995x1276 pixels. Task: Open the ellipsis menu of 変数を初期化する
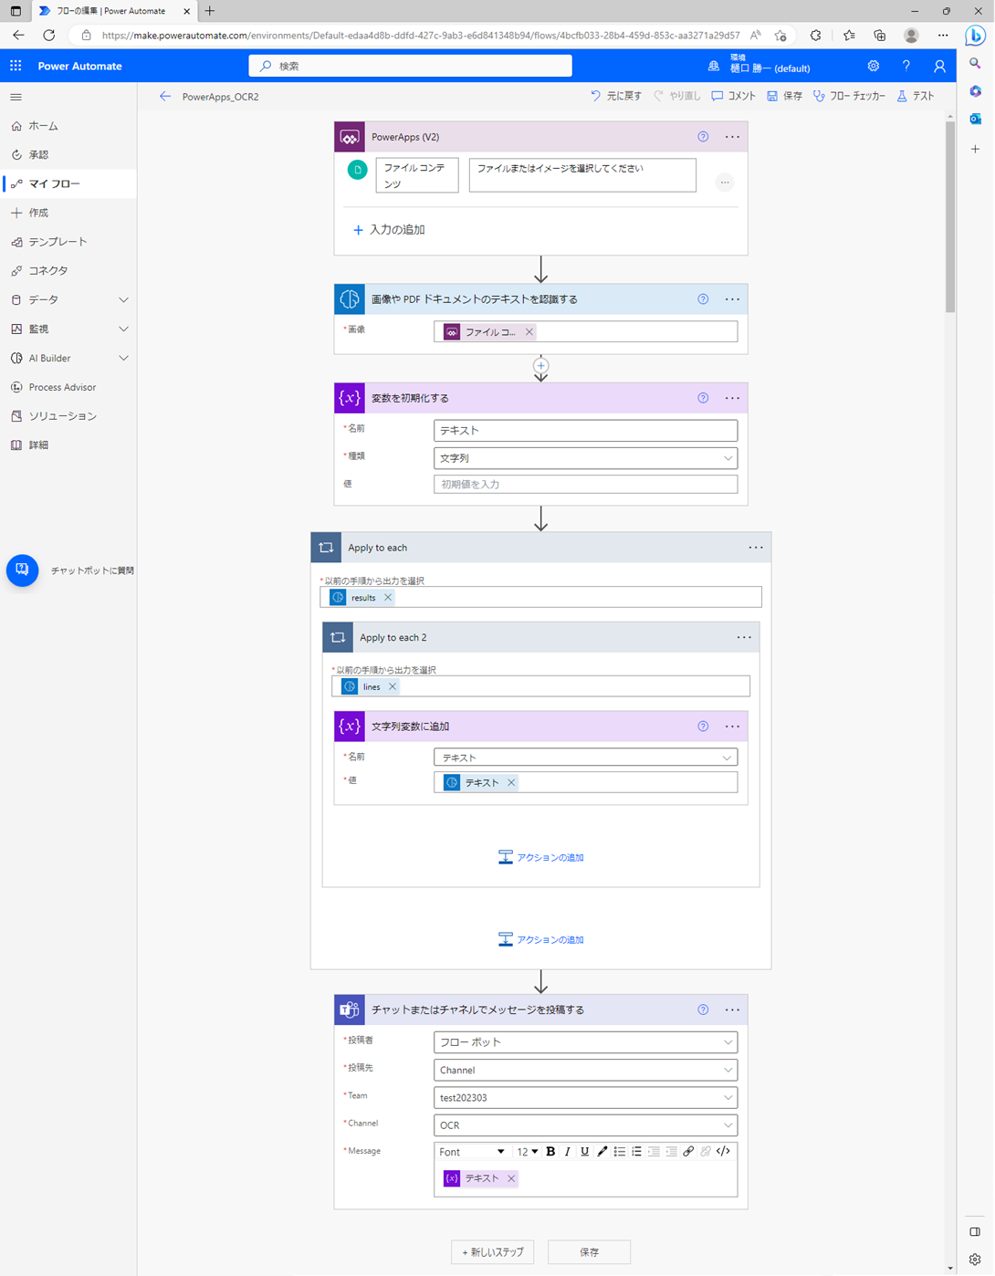732,398
